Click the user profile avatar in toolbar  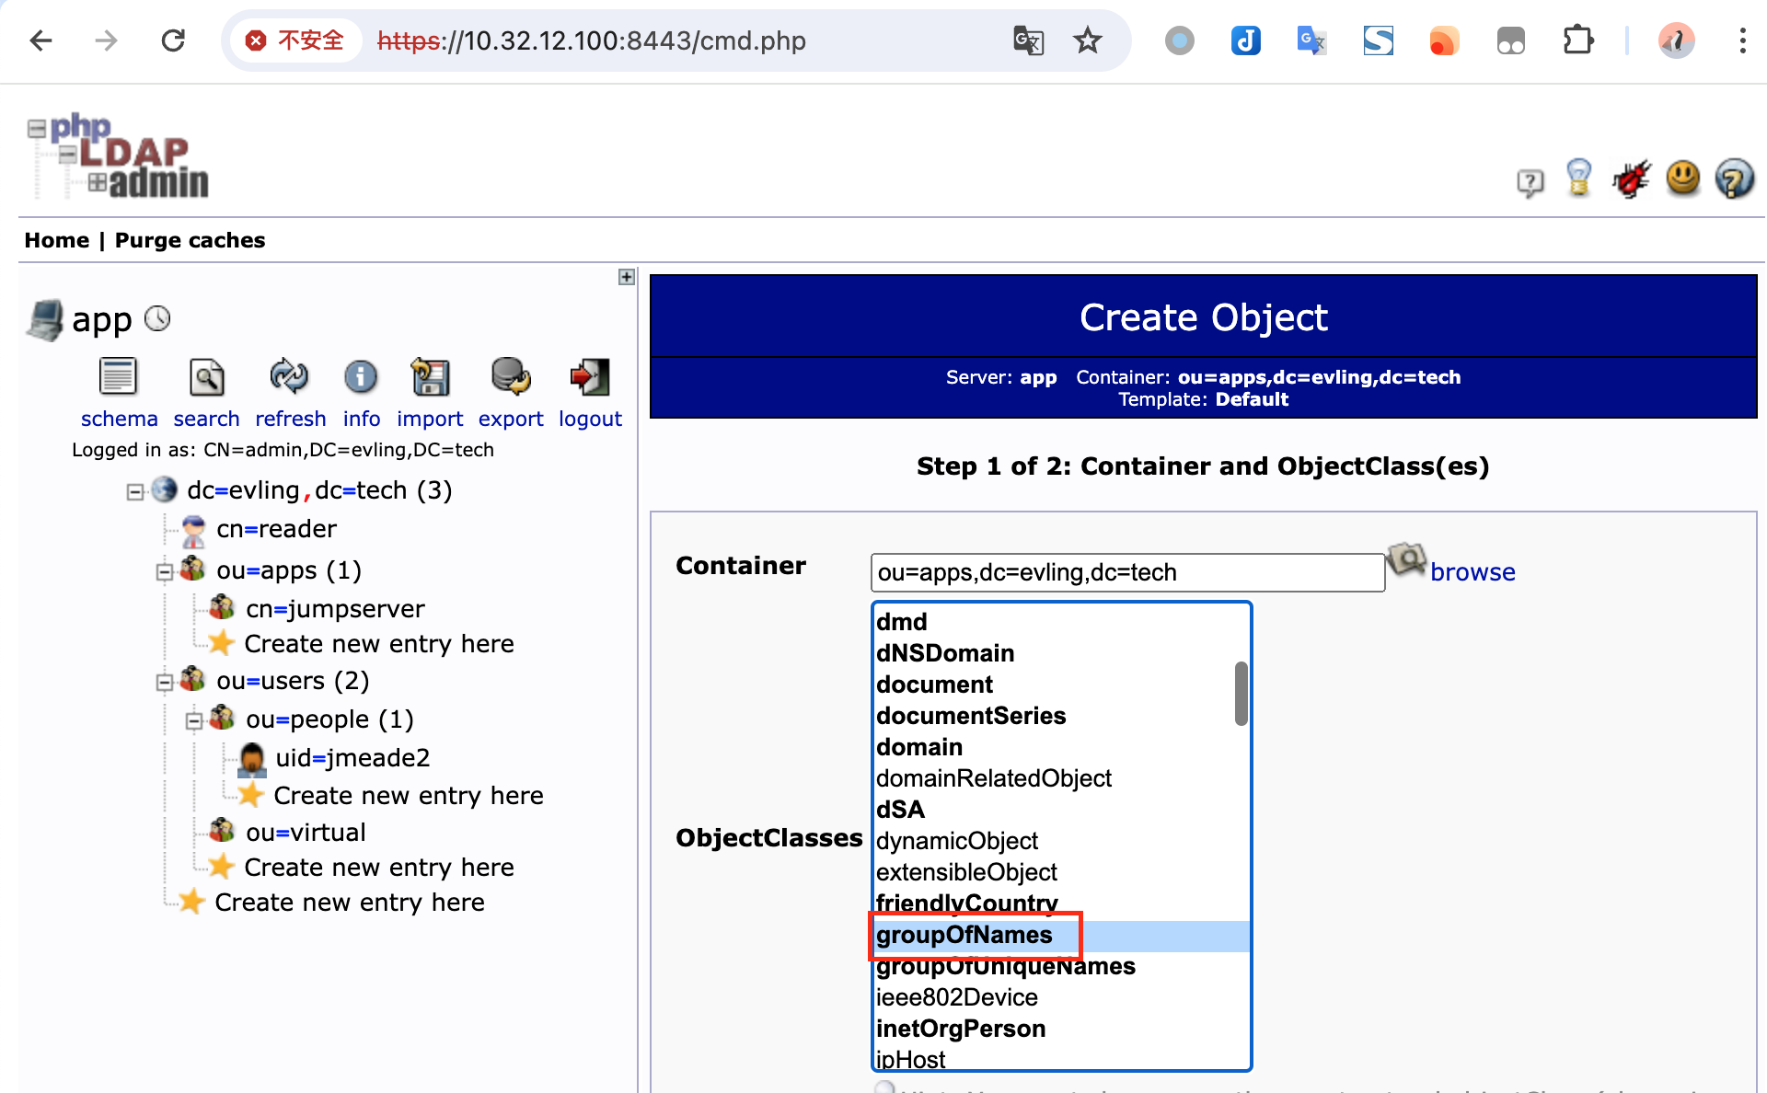(1677, 40)
